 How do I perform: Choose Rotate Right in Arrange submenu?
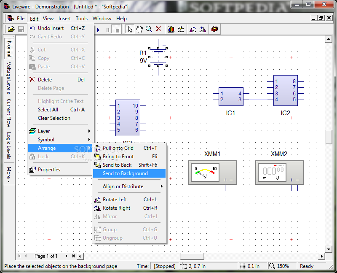[x=129, y=208]
